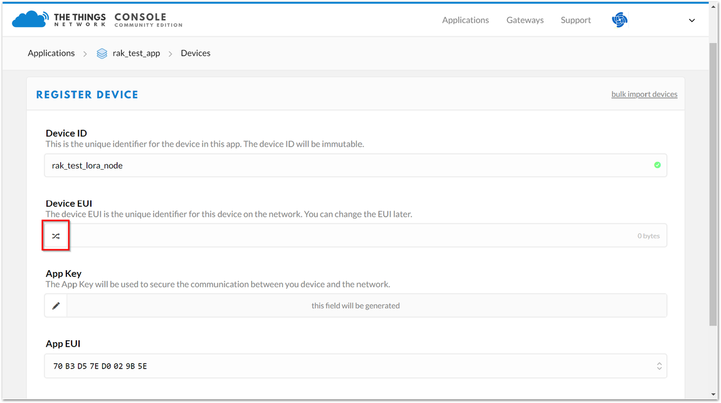Click the green valid checkmark in Device ID

(658, 165)
